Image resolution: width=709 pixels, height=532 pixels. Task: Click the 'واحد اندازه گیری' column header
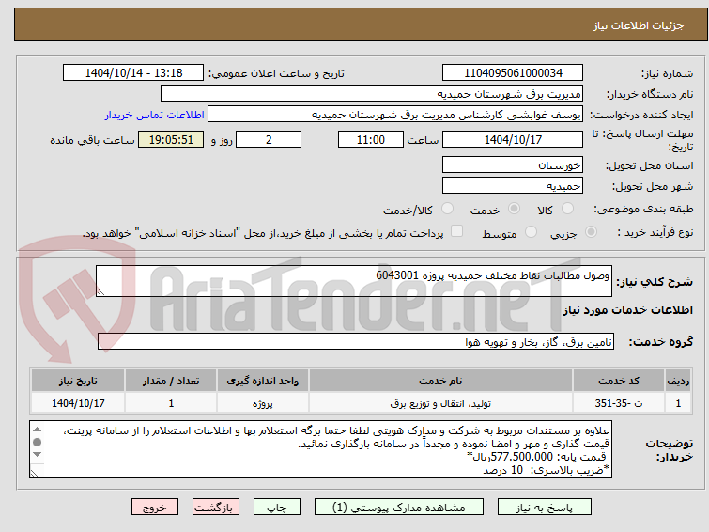click(x=263, y=381)
